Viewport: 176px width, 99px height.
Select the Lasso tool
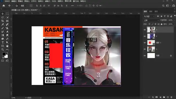pos(2,17)
